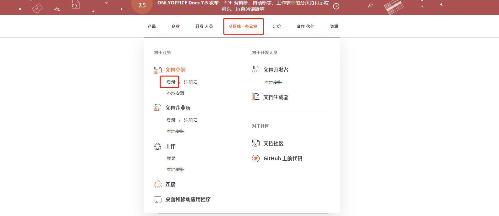This screenshot has height=216, width=499.
Task: Click the 7.5 version badge
Action: 142,5
